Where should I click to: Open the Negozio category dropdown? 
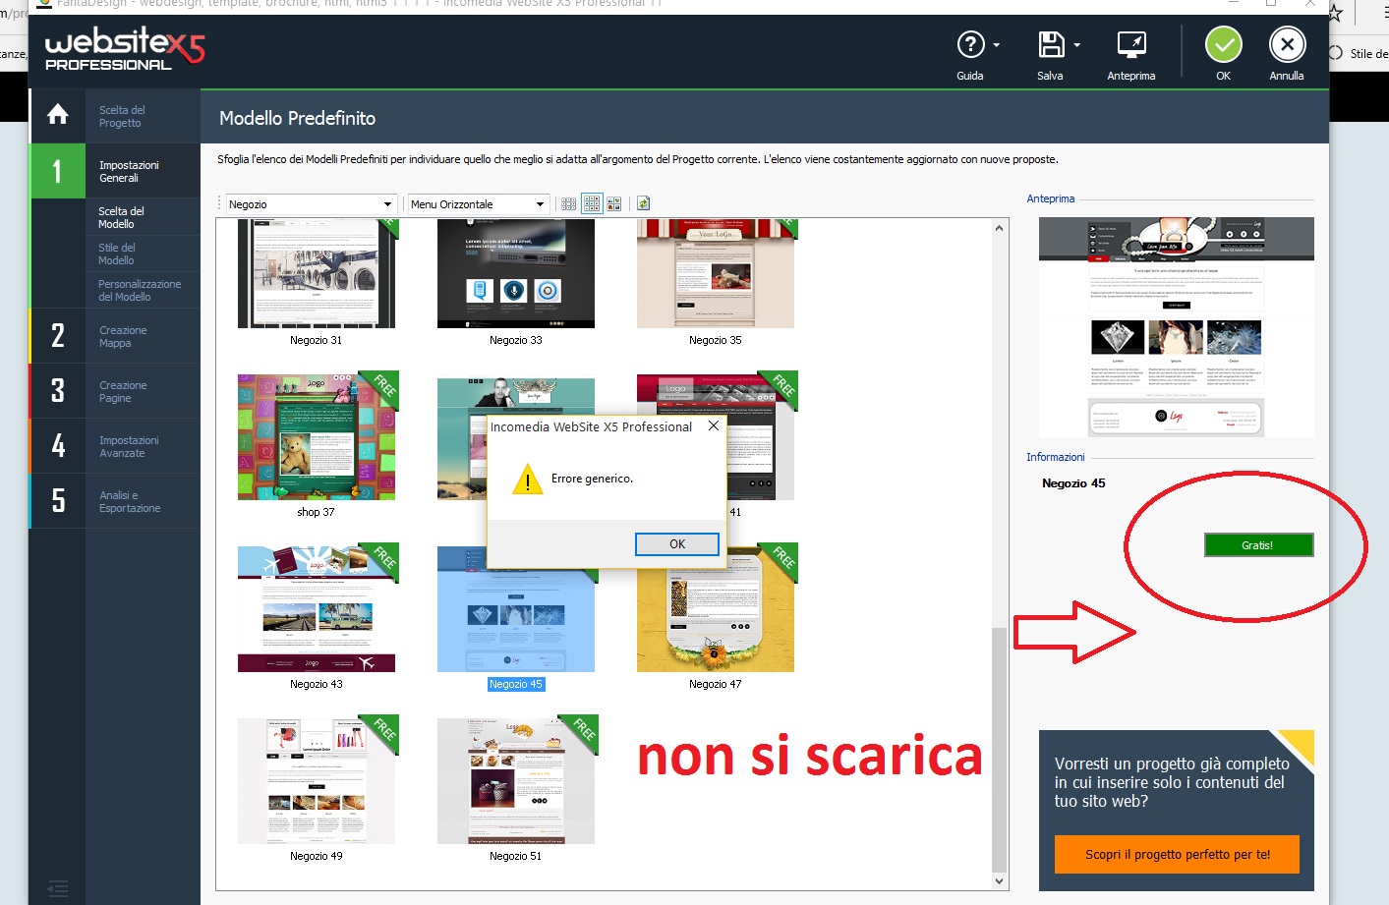point(312,204)
